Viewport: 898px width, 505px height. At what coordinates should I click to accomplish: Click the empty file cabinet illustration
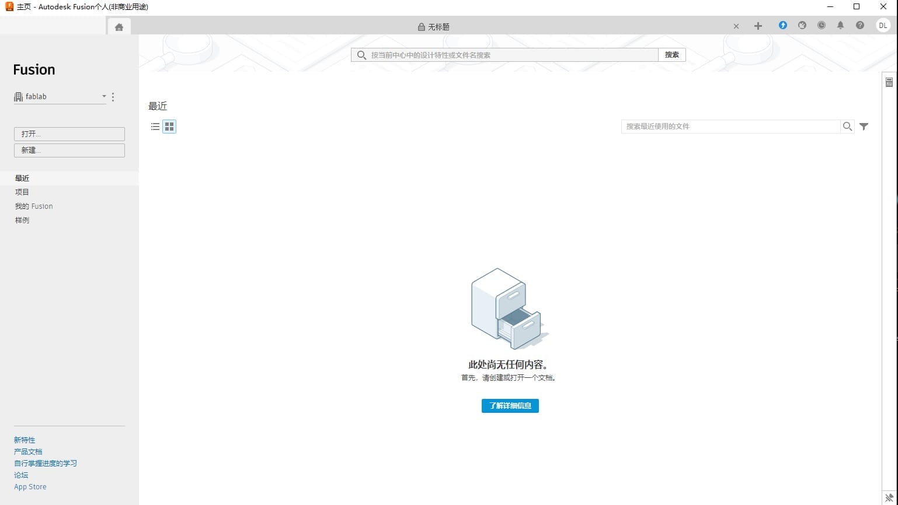click(510, 308)
